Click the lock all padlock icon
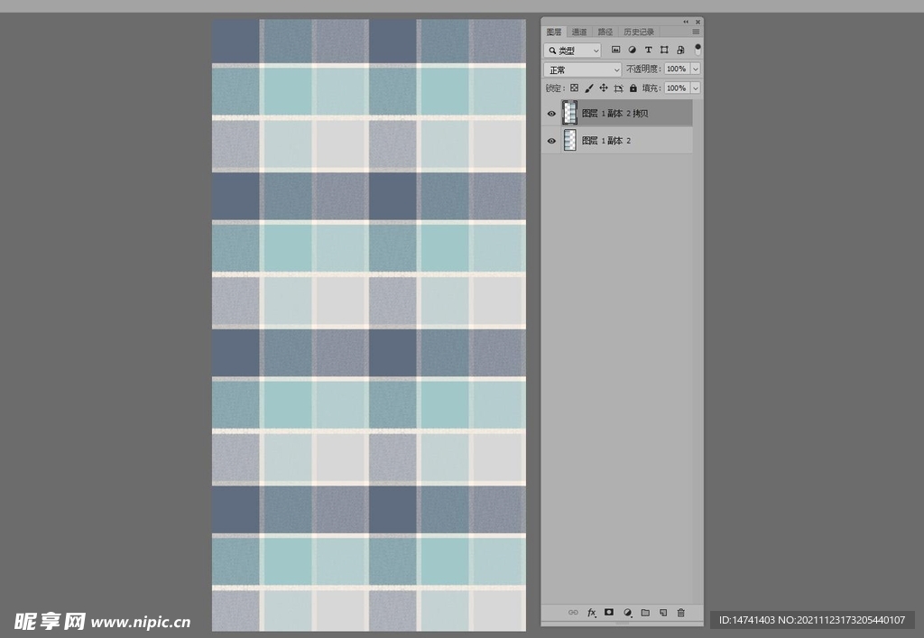This screenshot has height=638, width=924. click(633, 88)
